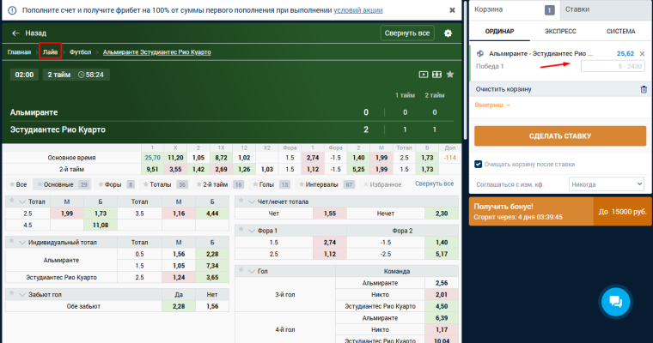653x343 pixels.
Task: Add match to favorites star
Action: click(x=450, y=75)
